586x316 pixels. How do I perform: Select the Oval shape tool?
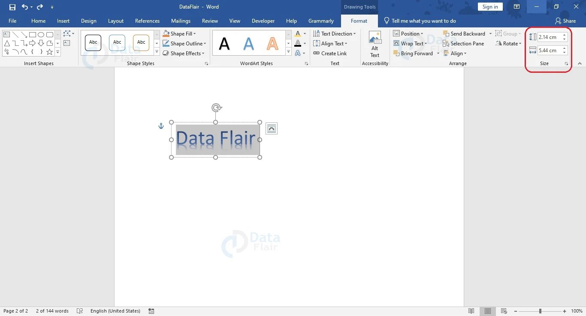pos(41,34)
